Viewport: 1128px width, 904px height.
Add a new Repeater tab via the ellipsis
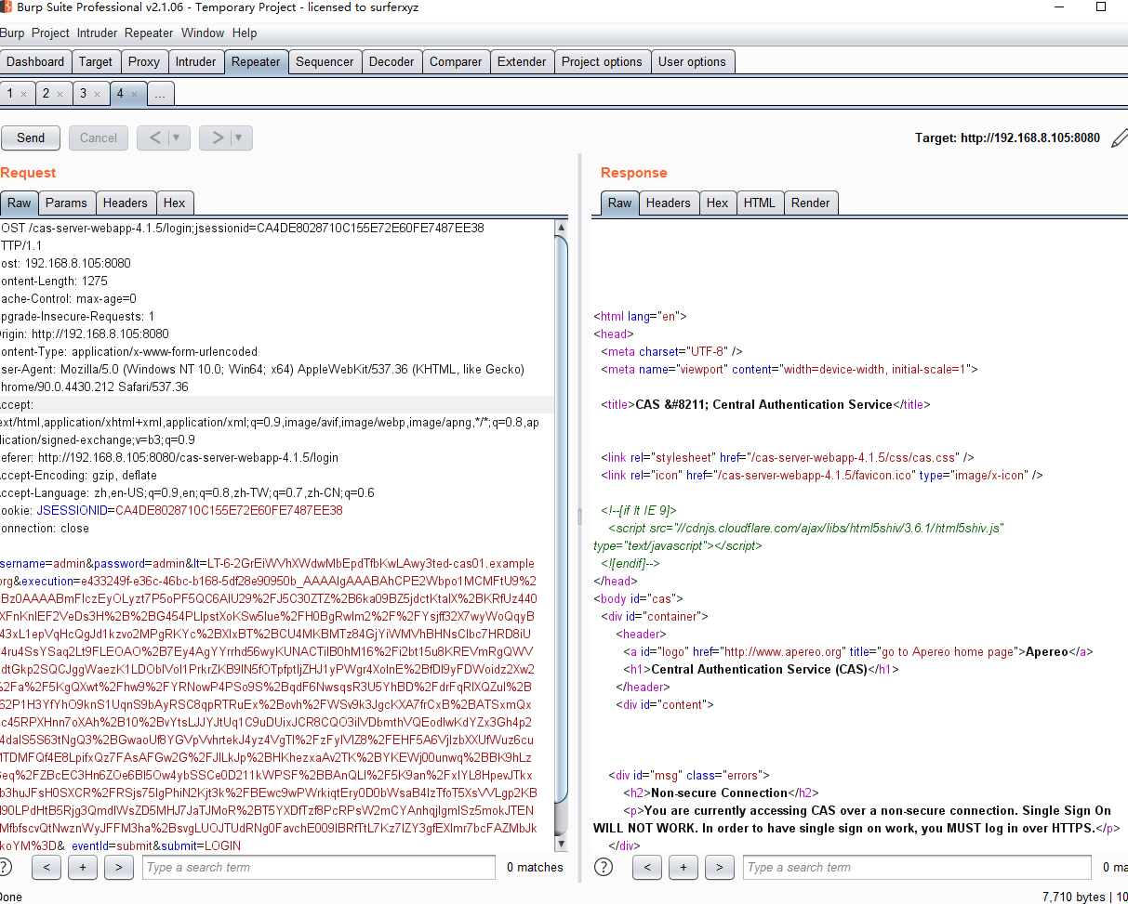(160, 94)
